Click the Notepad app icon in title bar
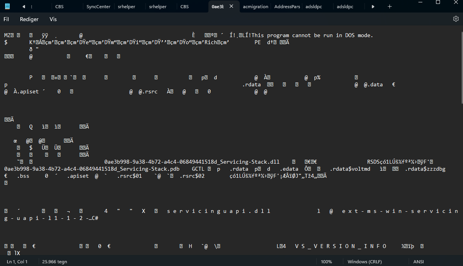Viewport: 463px width, 266px height. coord(7,6)
